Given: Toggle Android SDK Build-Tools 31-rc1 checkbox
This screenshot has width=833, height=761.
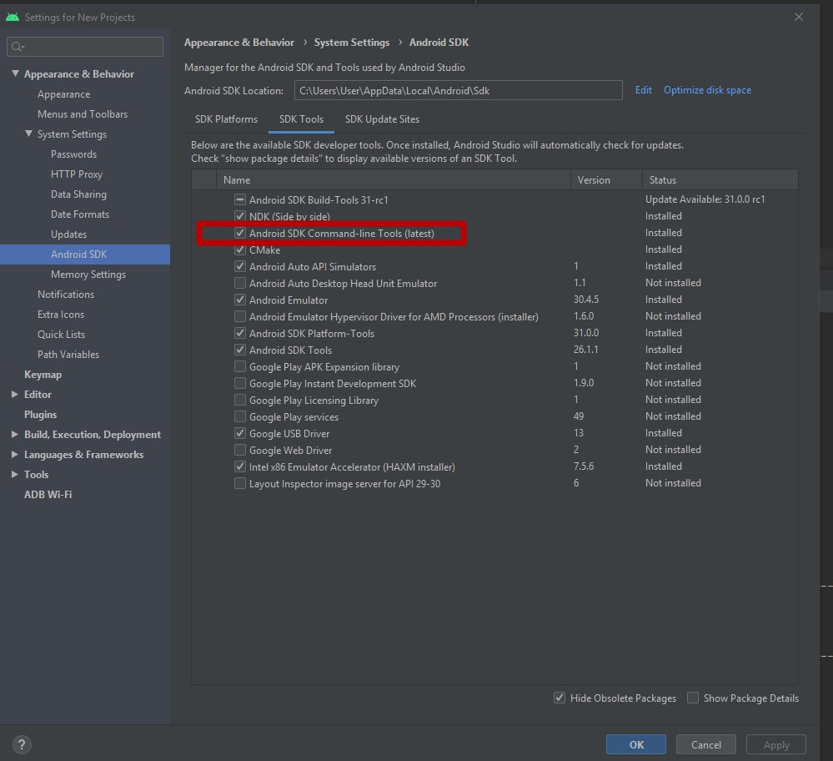Looking at the screenshot, I should click(x=240, y=200).
